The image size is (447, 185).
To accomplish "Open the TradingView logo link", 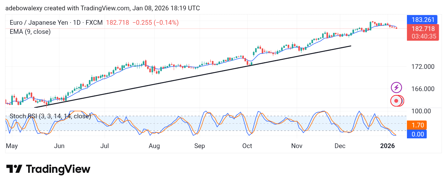I will point(48,169).
